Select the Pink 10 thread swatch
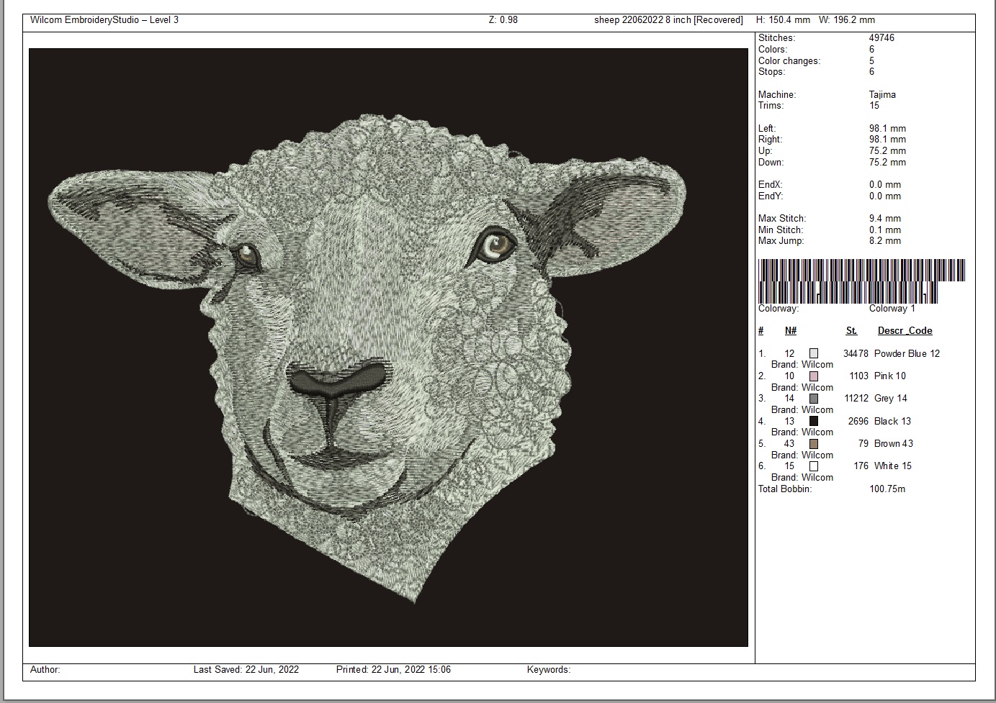Image resolution: width=996 pixels, height=703 pixels. coord(813,376)
